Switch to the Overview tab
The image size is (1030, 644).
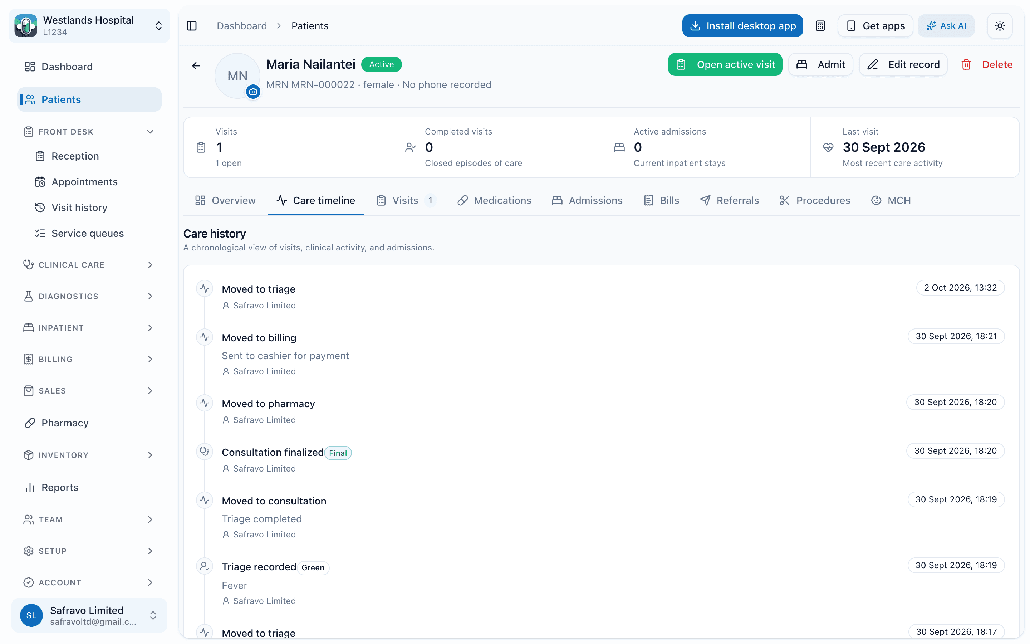pos(225,201)
